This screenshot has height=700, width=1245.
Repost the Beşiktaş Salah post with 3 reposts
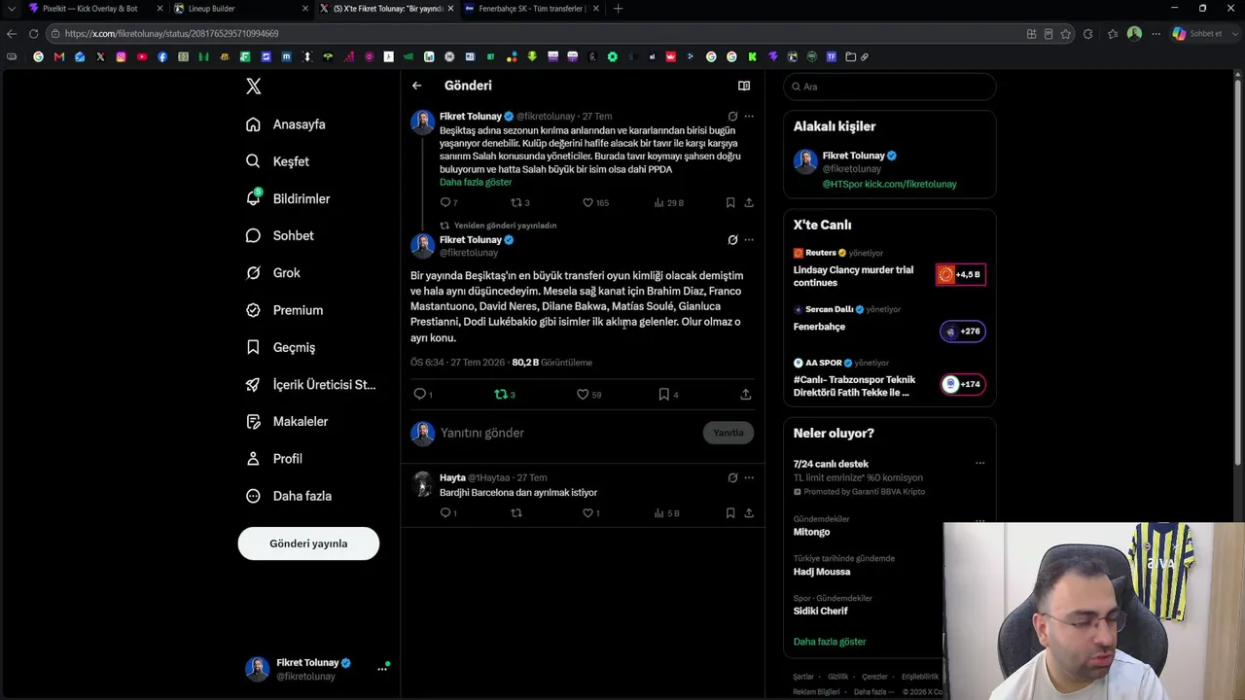(x=516, y=202)
